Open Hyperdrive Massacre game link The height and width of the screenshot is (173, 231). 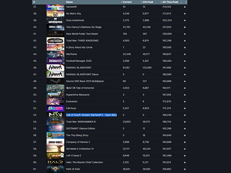tap(78, 95)
